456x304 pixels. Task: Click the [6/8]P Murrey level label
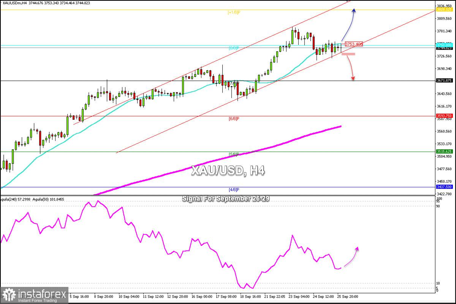pos(234,119)
